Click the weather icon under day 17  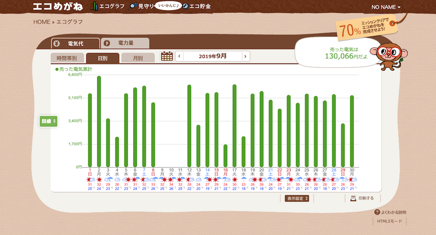click(x=235, y=180)
